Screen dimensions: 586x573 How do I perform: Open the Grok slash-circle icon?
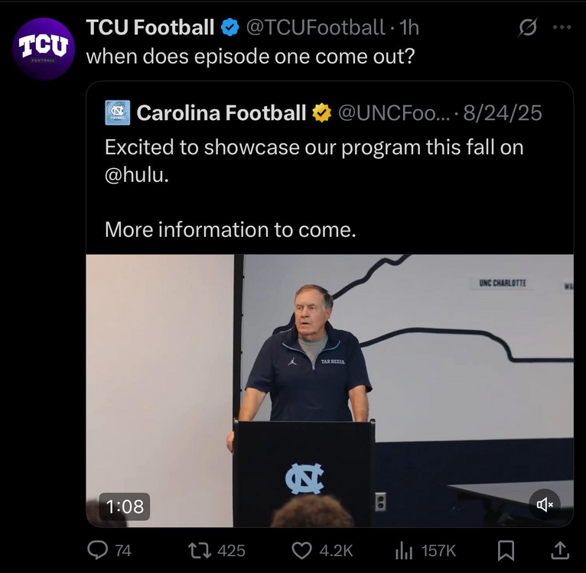pos(527,28)
